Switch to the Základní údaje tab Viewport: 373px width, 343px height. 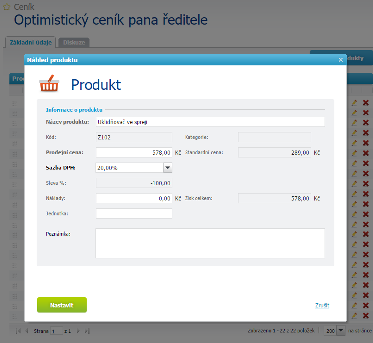tap(31, 42)
